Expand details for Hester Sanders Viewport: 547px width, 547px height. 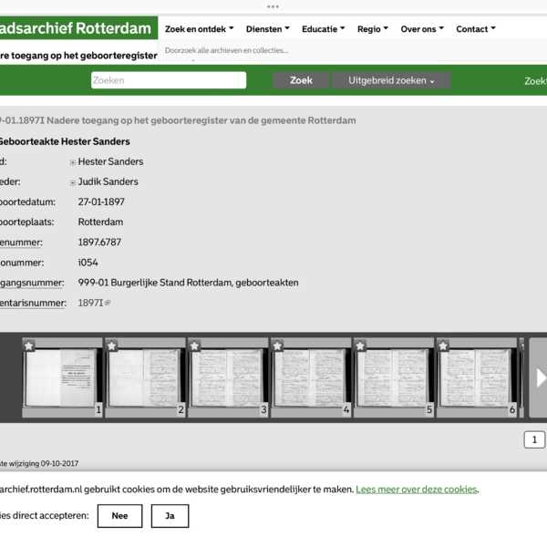tap(73, 162)
